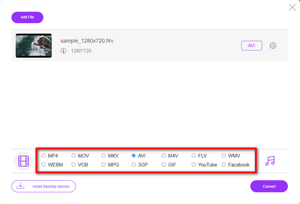Click the purple Convert button
The height and width of the screenshot is (204, 300).
click(x=269, y=186)
